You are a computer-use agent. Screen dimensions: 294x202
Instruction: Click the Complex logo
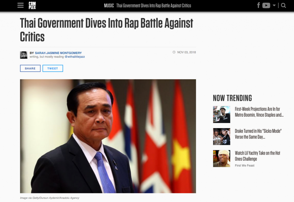pos(32,5)
